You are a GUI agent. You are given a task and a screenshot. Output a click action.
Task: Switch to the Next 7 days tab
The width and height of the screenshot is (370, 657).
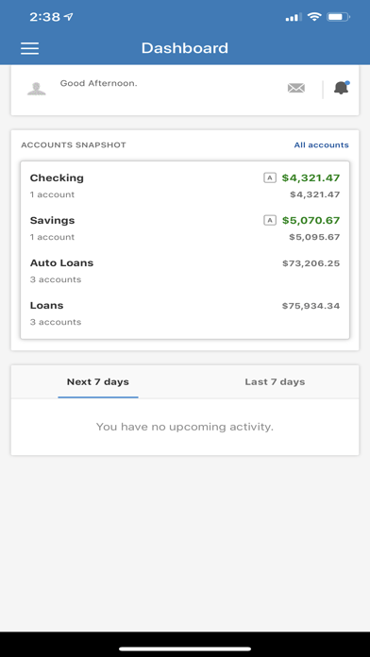click(98, 381)
